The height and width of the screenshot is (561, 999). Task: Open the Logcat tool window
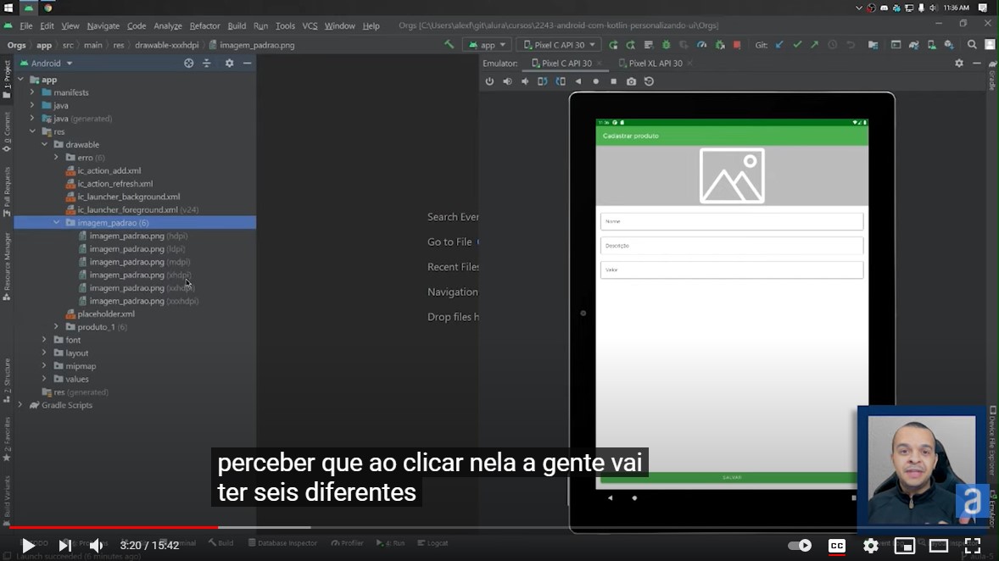tap(433, 543)
